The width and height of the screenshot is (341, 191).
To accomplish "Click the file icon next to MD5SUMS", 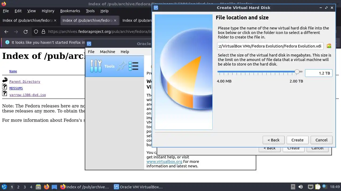I will click(5, 86).
